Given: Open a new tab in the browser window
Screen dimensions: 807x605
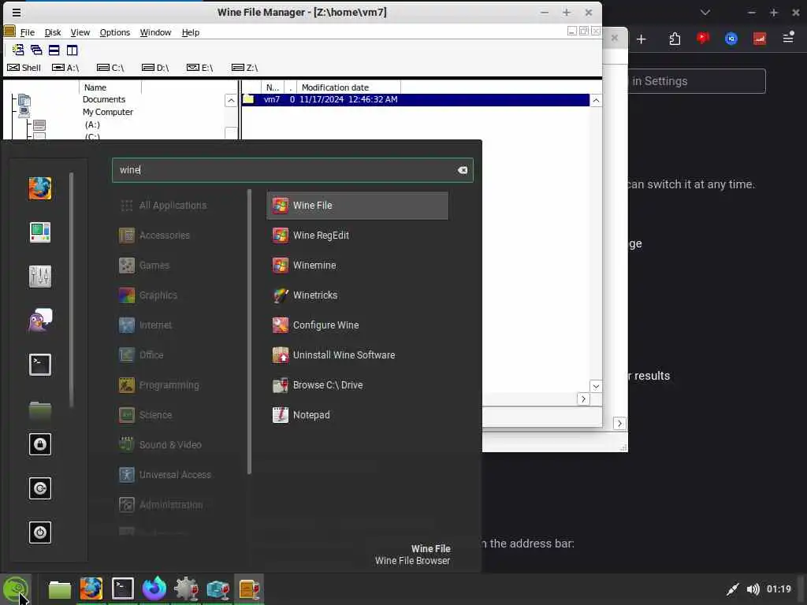Looking at the screenshot, I should click(642, 39).
